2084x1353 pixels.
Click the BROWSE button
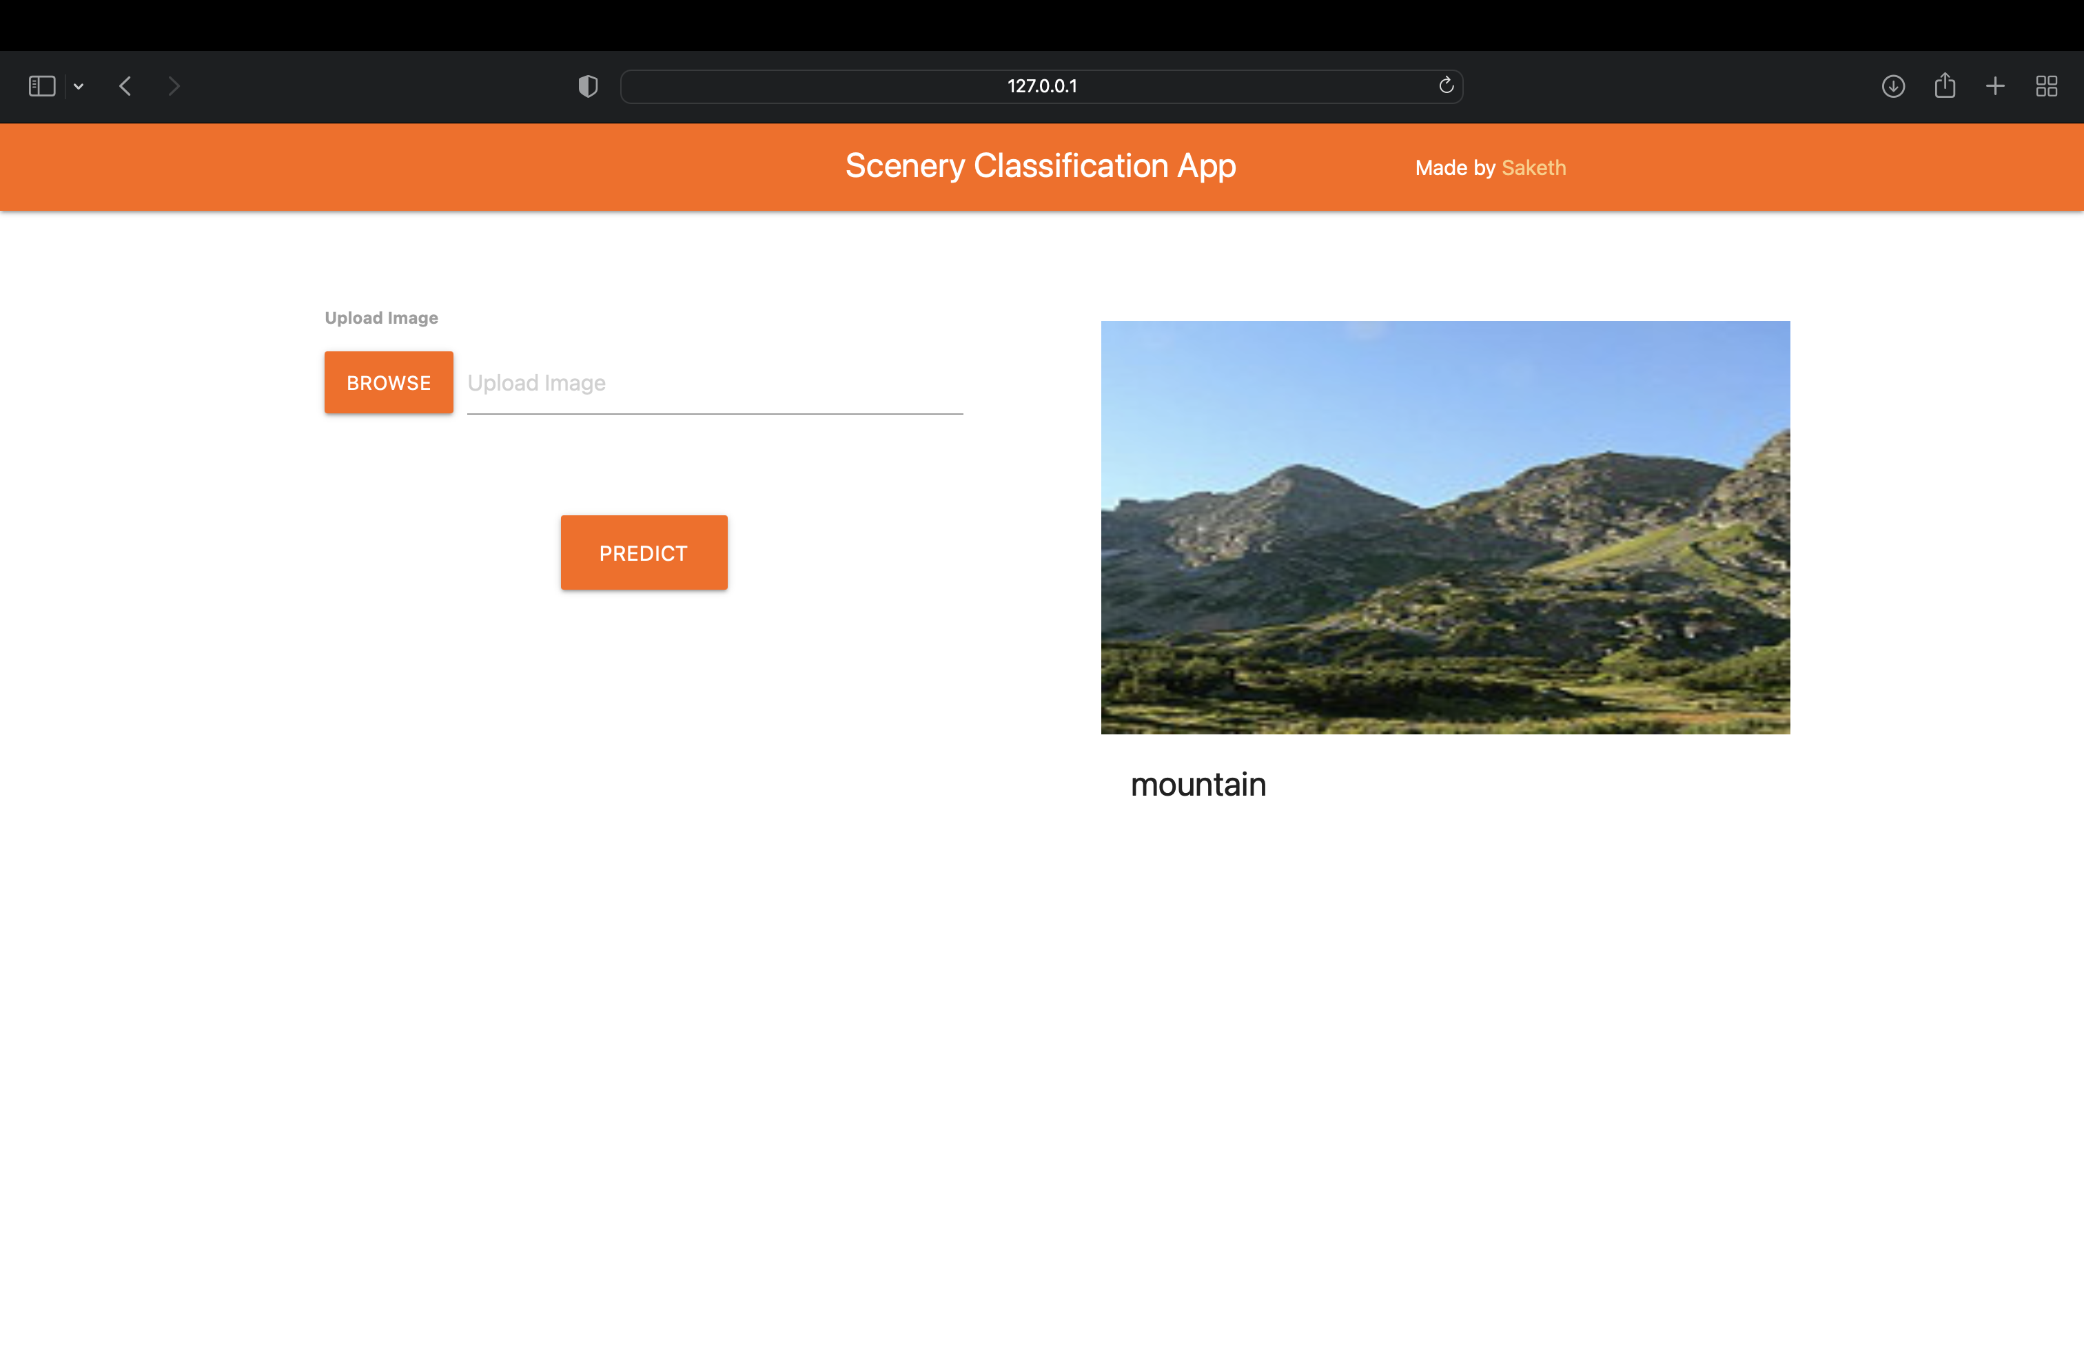click(389, 382)
